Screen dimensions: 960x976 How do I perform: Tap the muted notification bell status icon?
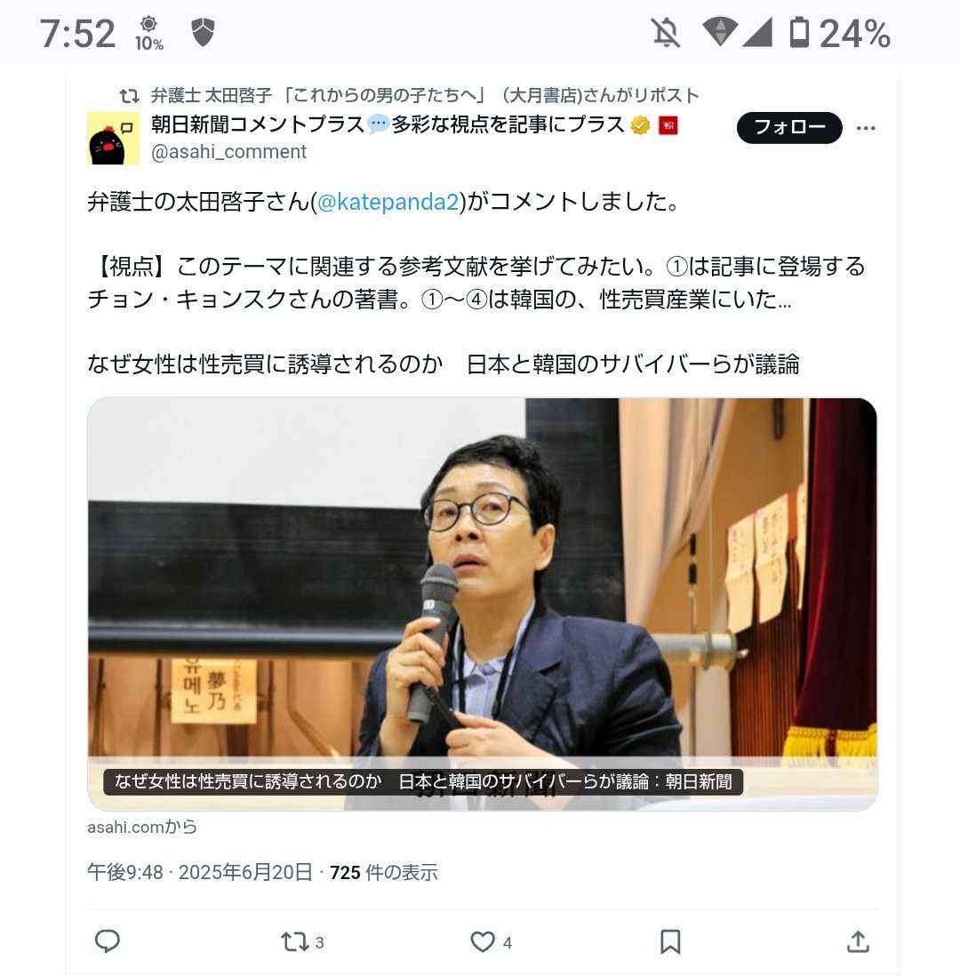(x=666, y=32)
